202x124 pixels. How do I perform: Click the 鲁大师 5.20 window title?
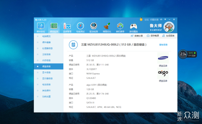[41, 20]
